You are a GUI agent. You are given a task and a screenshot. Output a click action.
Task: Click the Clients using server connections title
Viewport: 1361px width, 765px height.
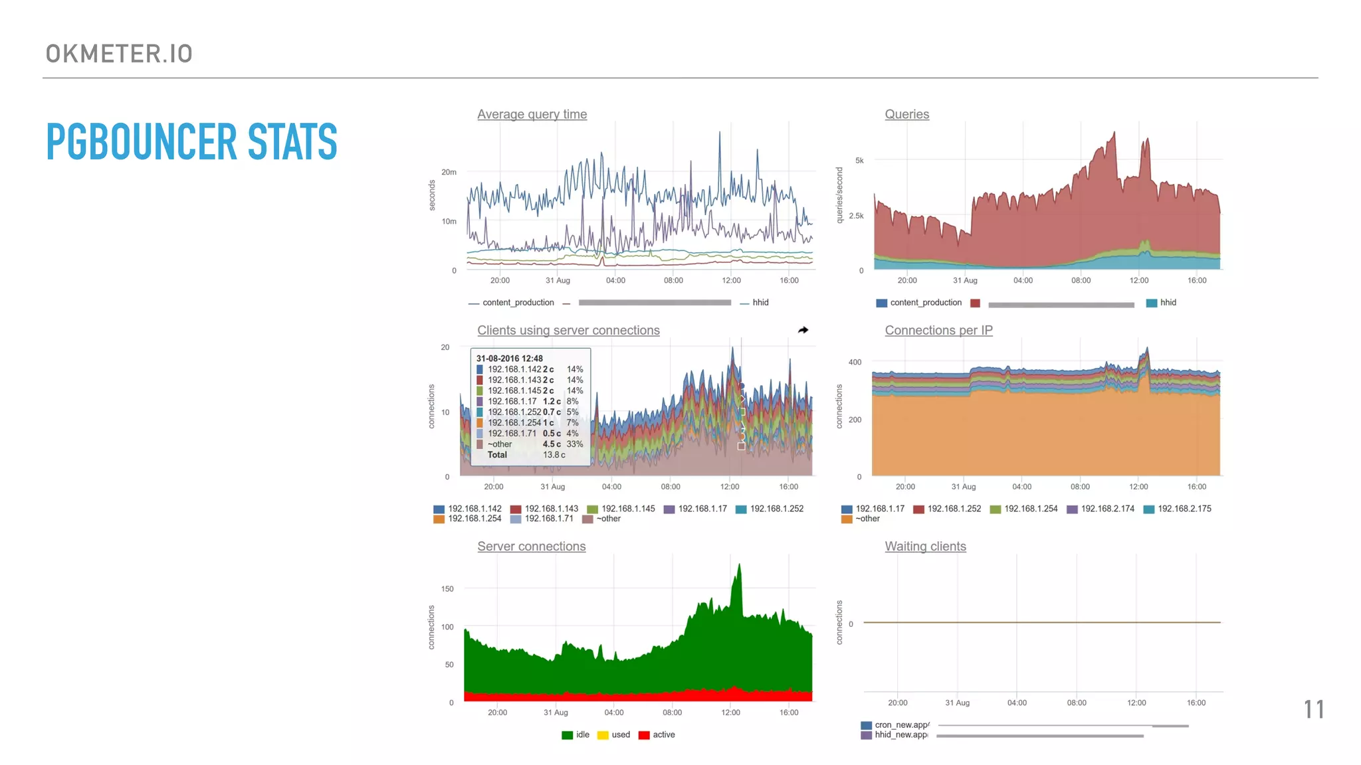[x=568, y=330]
